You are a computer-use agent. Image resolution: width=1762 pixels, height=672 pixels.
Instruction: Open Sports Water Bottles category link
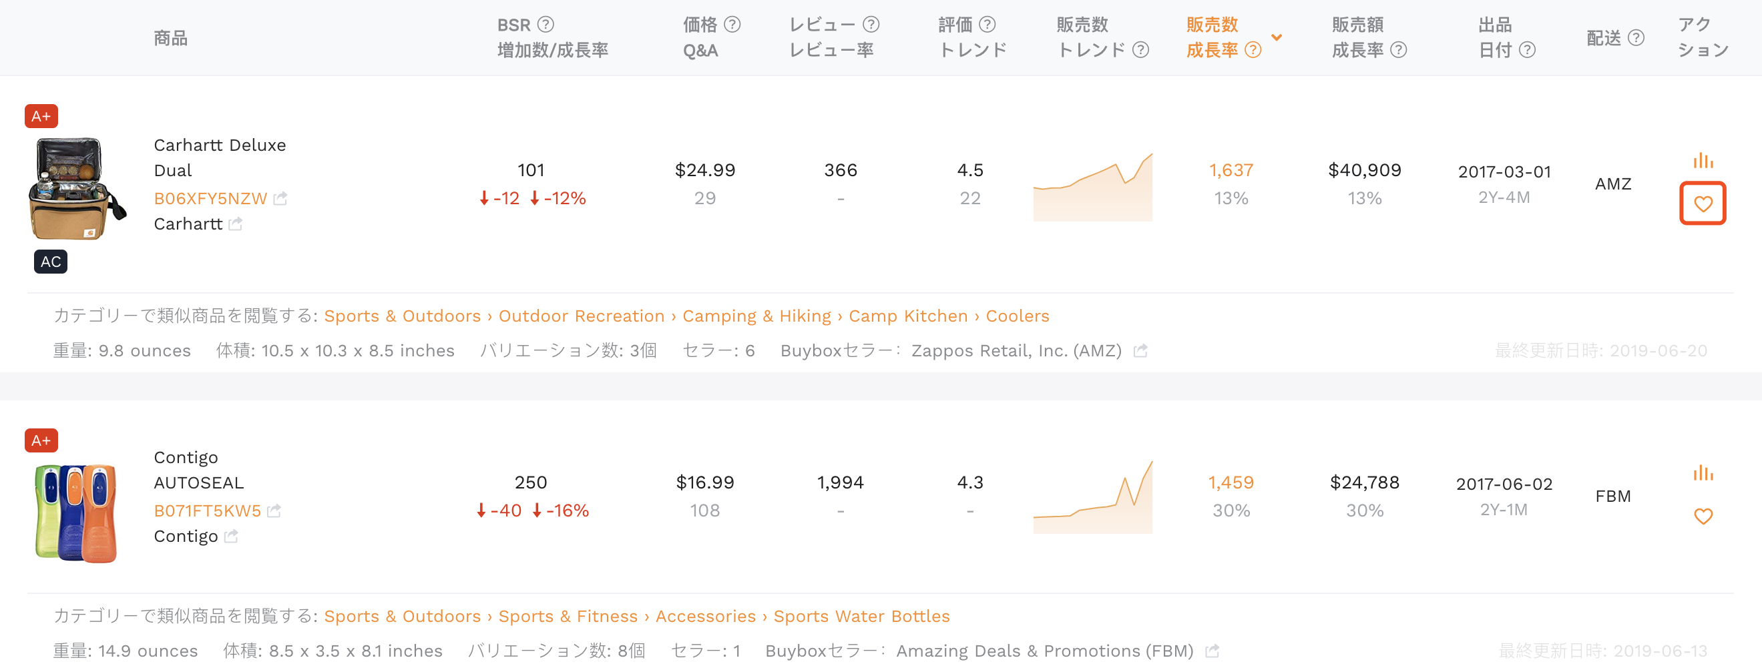[x=861, y=616]
